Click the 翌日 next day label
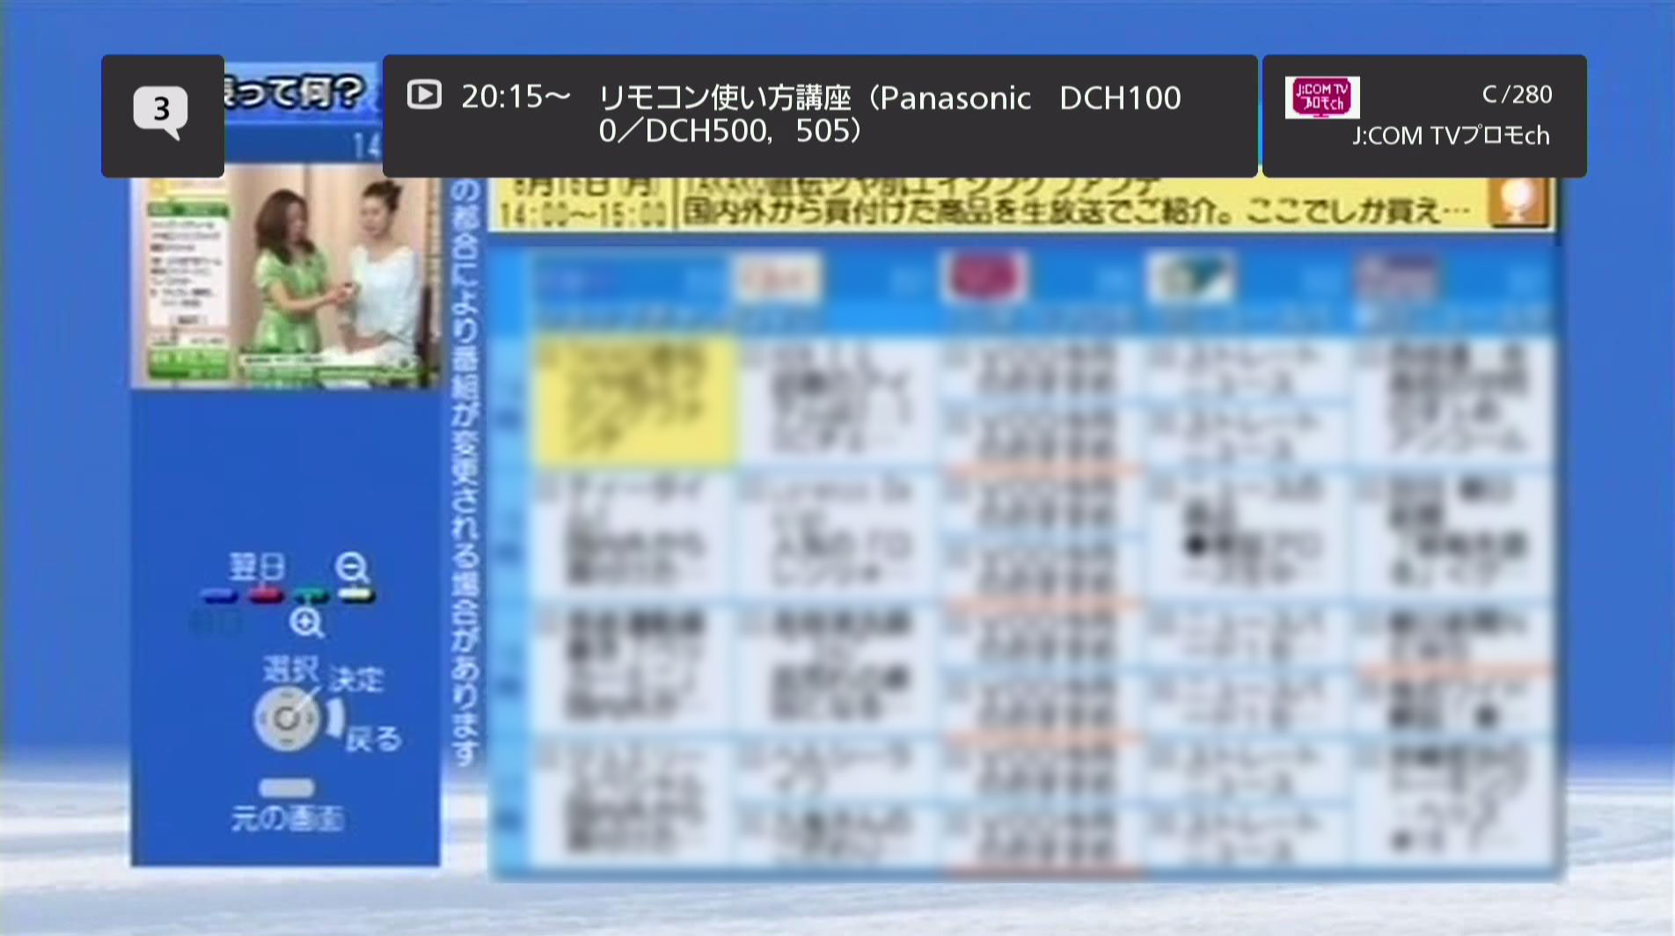 point(257,567)
